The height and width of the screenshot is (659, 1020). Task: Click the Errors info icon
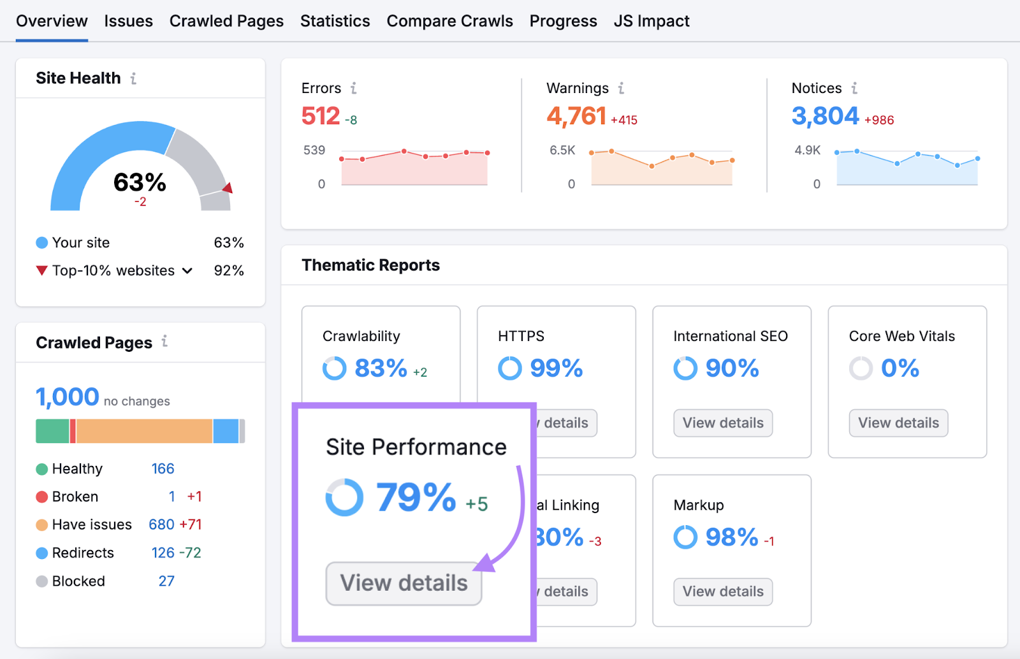point(355,89)
